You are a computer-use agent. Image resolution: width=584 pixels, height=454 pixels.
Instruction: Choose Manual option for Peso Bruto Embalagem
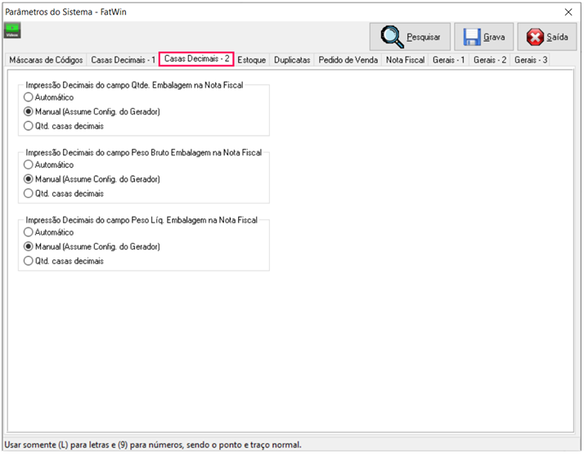(29, 179)
